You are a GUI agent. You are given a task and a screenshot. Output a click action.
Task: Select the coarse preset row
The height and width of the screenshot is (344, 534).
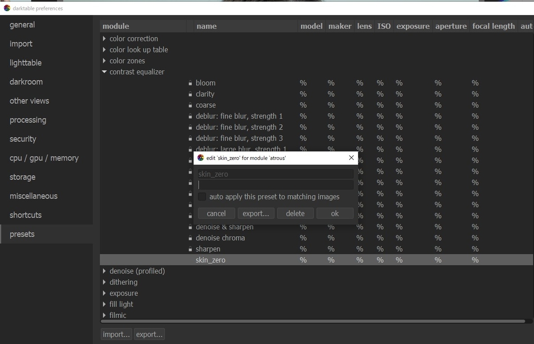[316, 105]
